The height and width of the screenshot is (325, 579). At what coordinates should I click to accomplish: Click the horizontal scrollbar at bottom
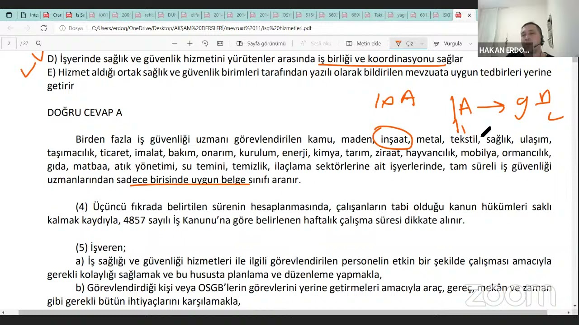click(283, 312)
